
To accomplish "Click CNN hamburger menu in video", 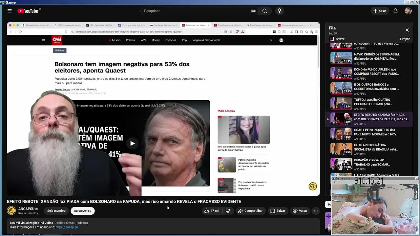I will pyautogui.click(x=43, y=40).
